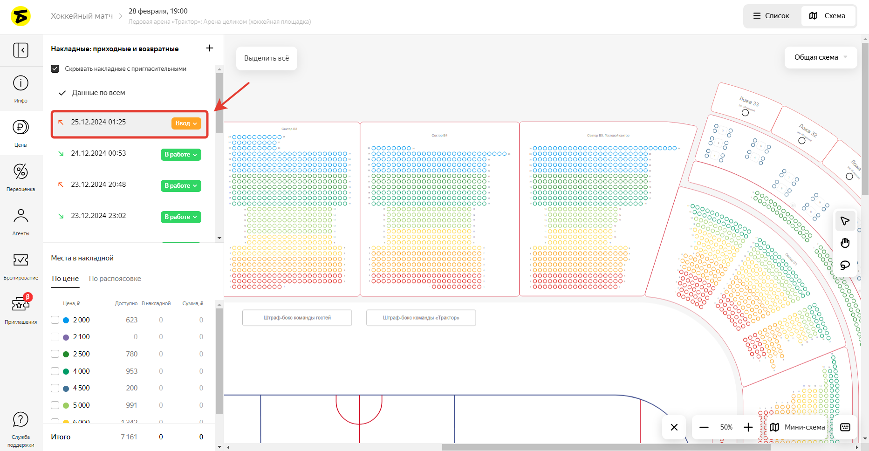
Task: Collapse the left sidebar panel
Action: tap(21, 50)
